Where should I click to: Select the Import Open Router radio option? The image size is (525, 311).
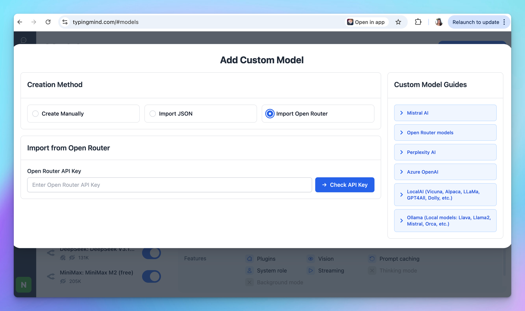pyautogui.click(x=270, y=113)
